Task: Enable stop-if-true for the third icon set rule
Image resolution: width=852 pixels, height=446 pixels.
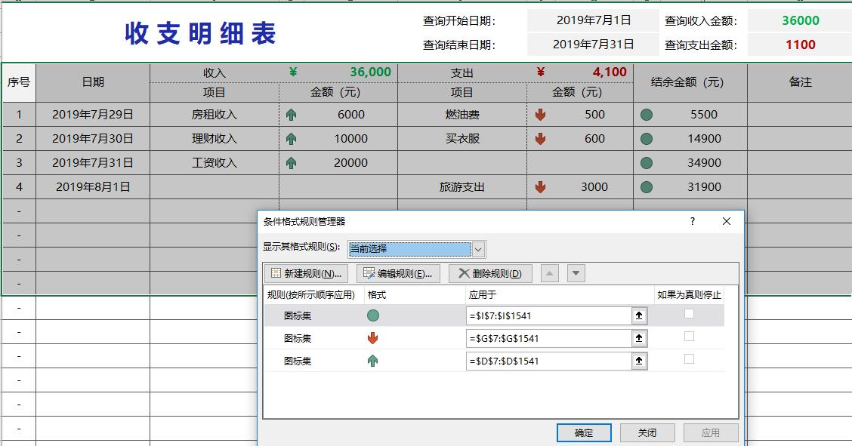Action: coord(688,361)
